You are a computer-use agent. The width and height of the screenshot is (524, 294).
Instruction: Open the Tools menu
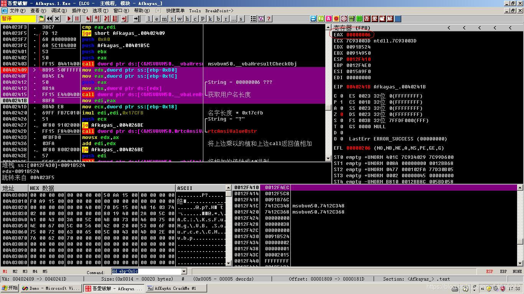point(195,11)
